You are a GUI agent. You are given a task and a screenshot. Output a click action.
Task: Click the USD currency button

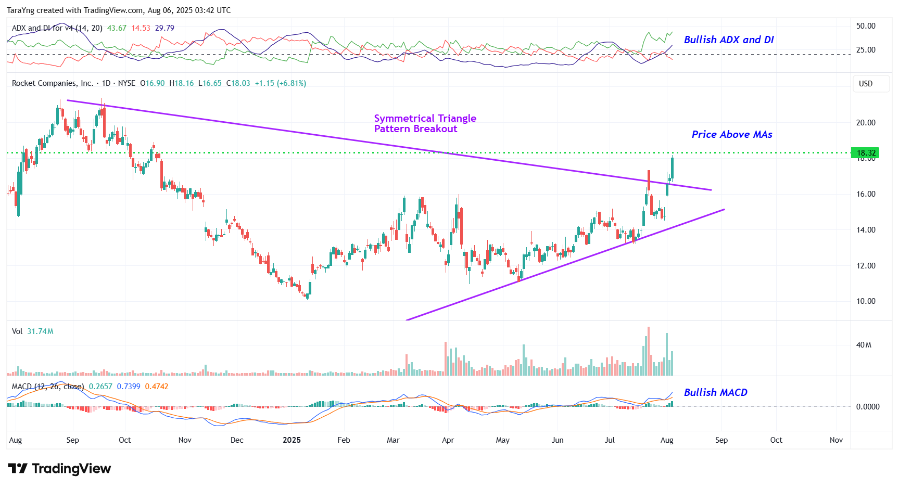[871, 84]
